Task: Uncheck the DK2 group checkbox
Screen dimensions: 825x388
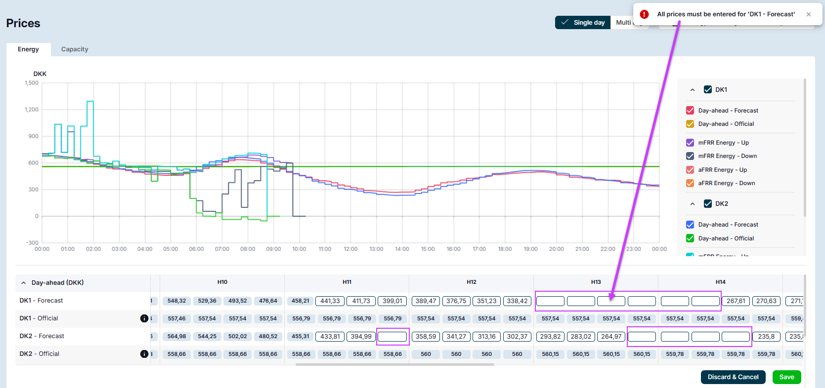Action: click(708, 204)
